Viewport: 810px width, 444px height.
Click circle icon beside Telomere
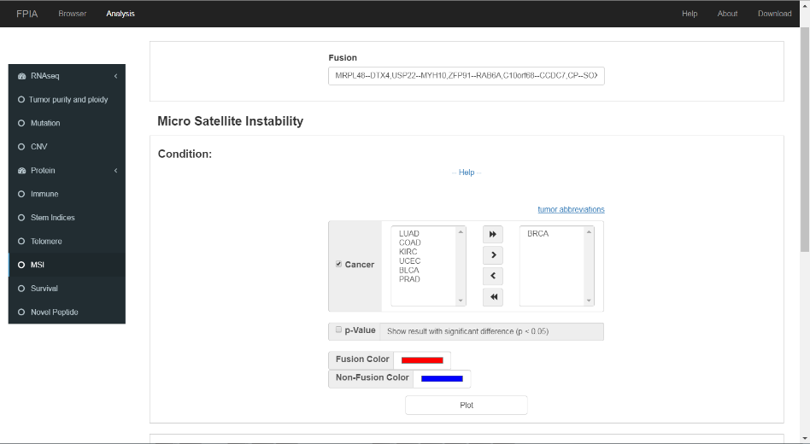[21, 241]
